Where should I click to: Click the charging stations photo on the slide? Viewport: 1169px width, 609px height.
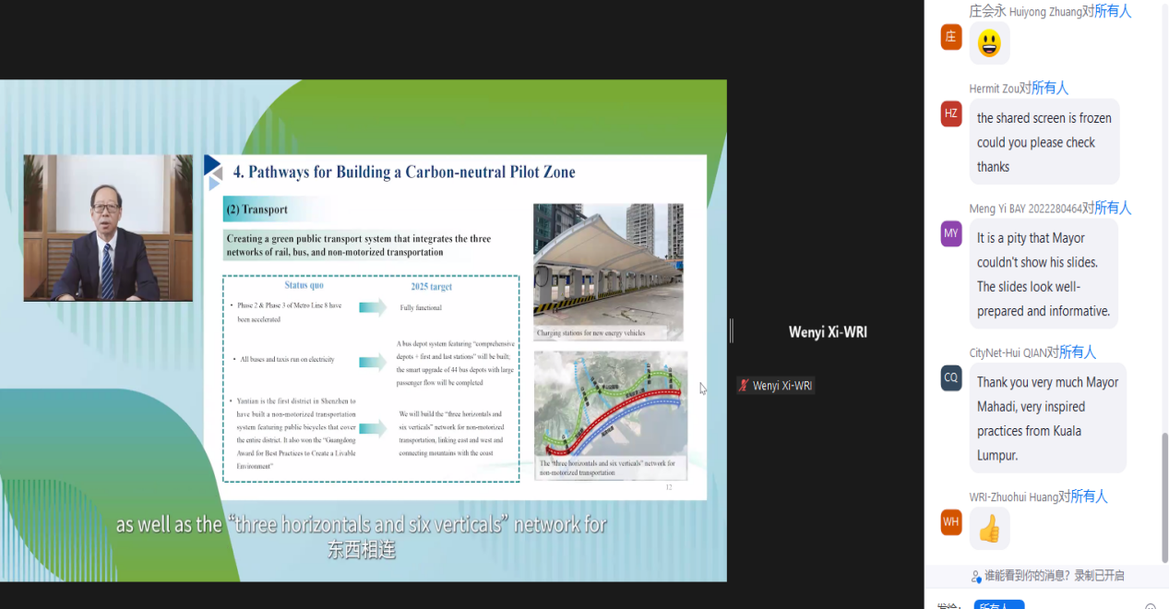click(608, 272)
